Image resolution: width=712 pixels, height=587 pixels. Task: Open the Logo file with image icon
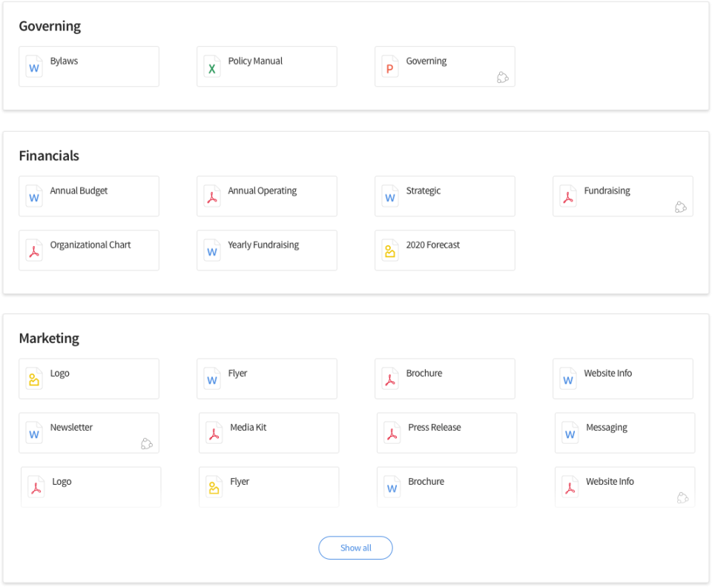click(x=89, y=379)
